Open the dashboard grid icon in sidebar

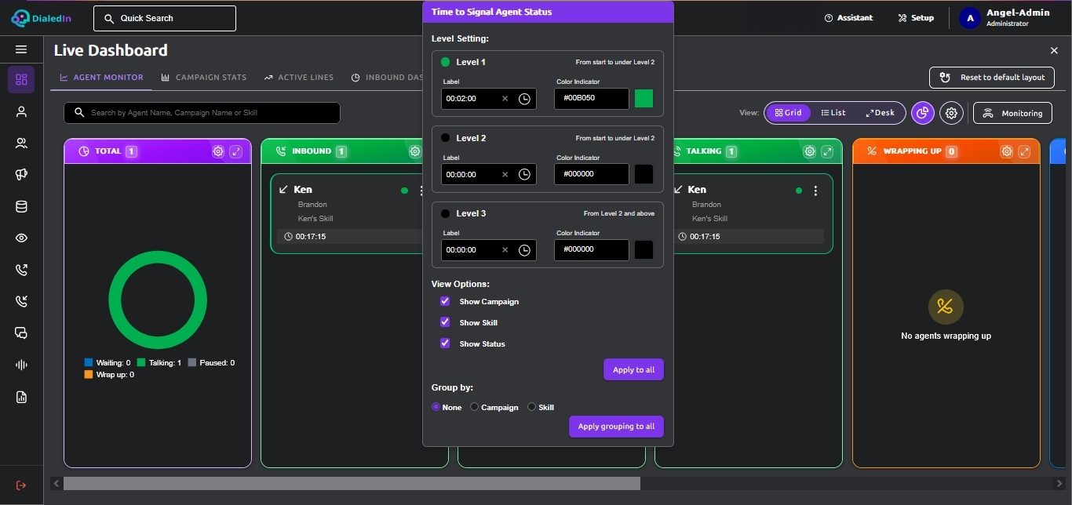click(21, 80)
